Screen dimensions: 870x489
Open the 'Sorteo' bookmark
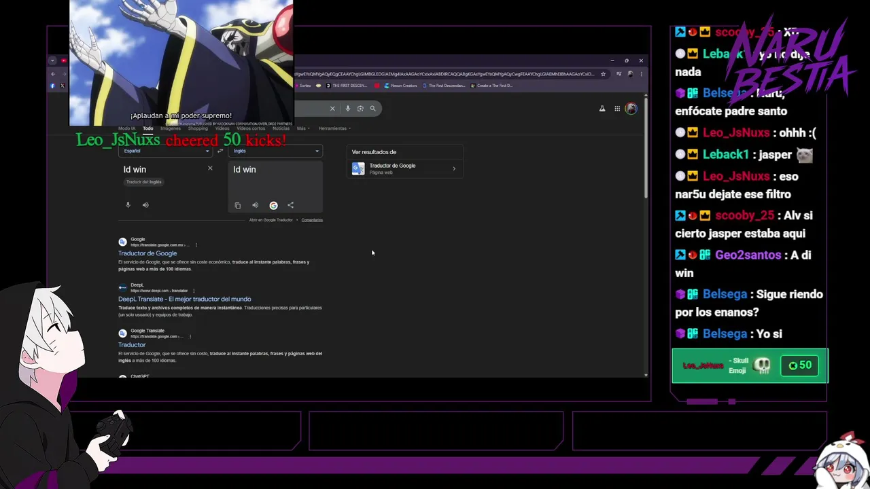pos(302,86)
